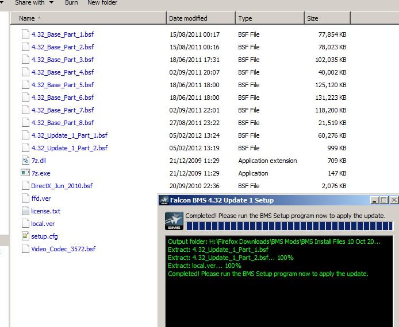Click the 4.32_Base_Part_3.bsf file icon
This screenshot has width=399, height=327.
point(25,60)
